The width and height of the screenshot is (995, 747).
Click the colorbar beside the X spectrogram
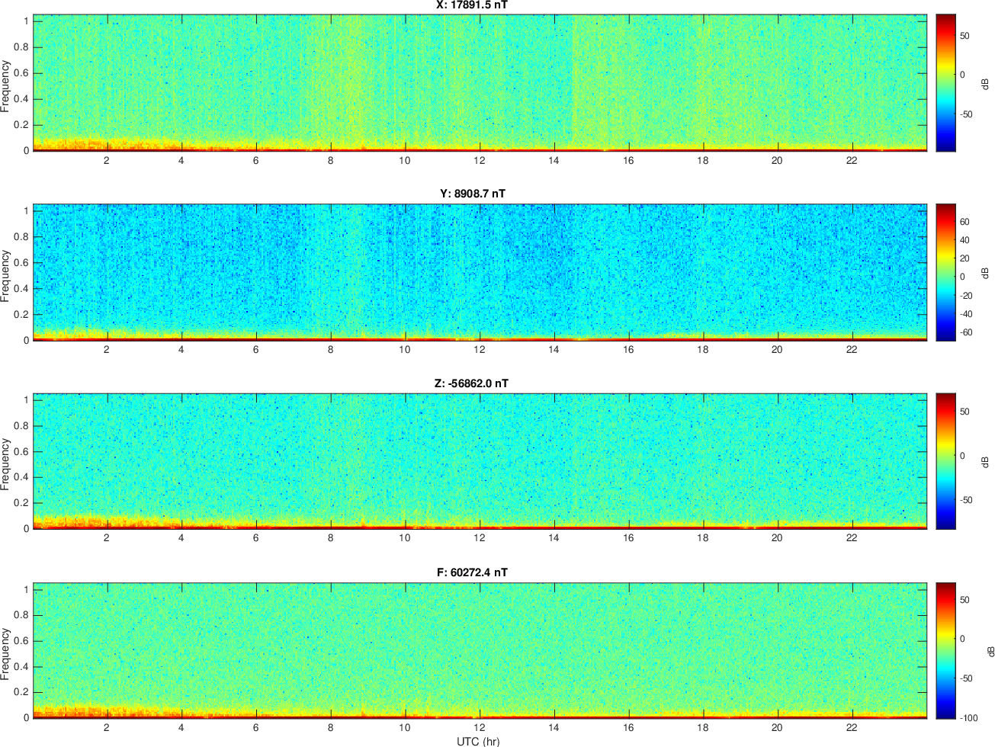click(945, 82)
